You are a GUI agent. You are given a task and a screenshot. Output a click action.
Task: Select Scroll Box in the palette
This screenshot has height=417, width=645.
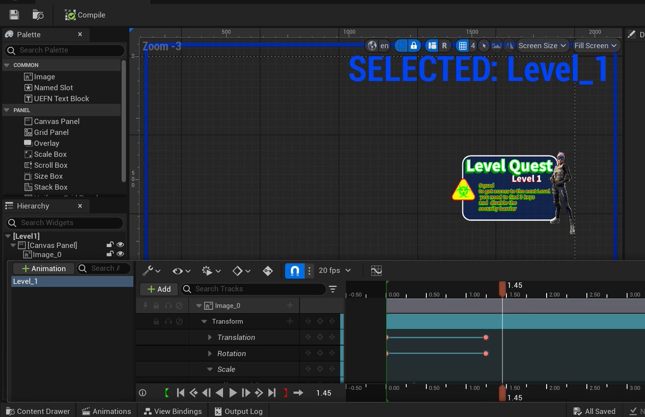tap(46, 165)
